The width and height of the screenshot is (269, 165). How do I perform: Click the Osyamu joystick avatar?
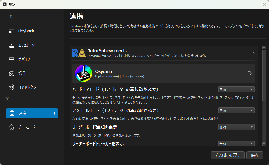pos(83,73)
